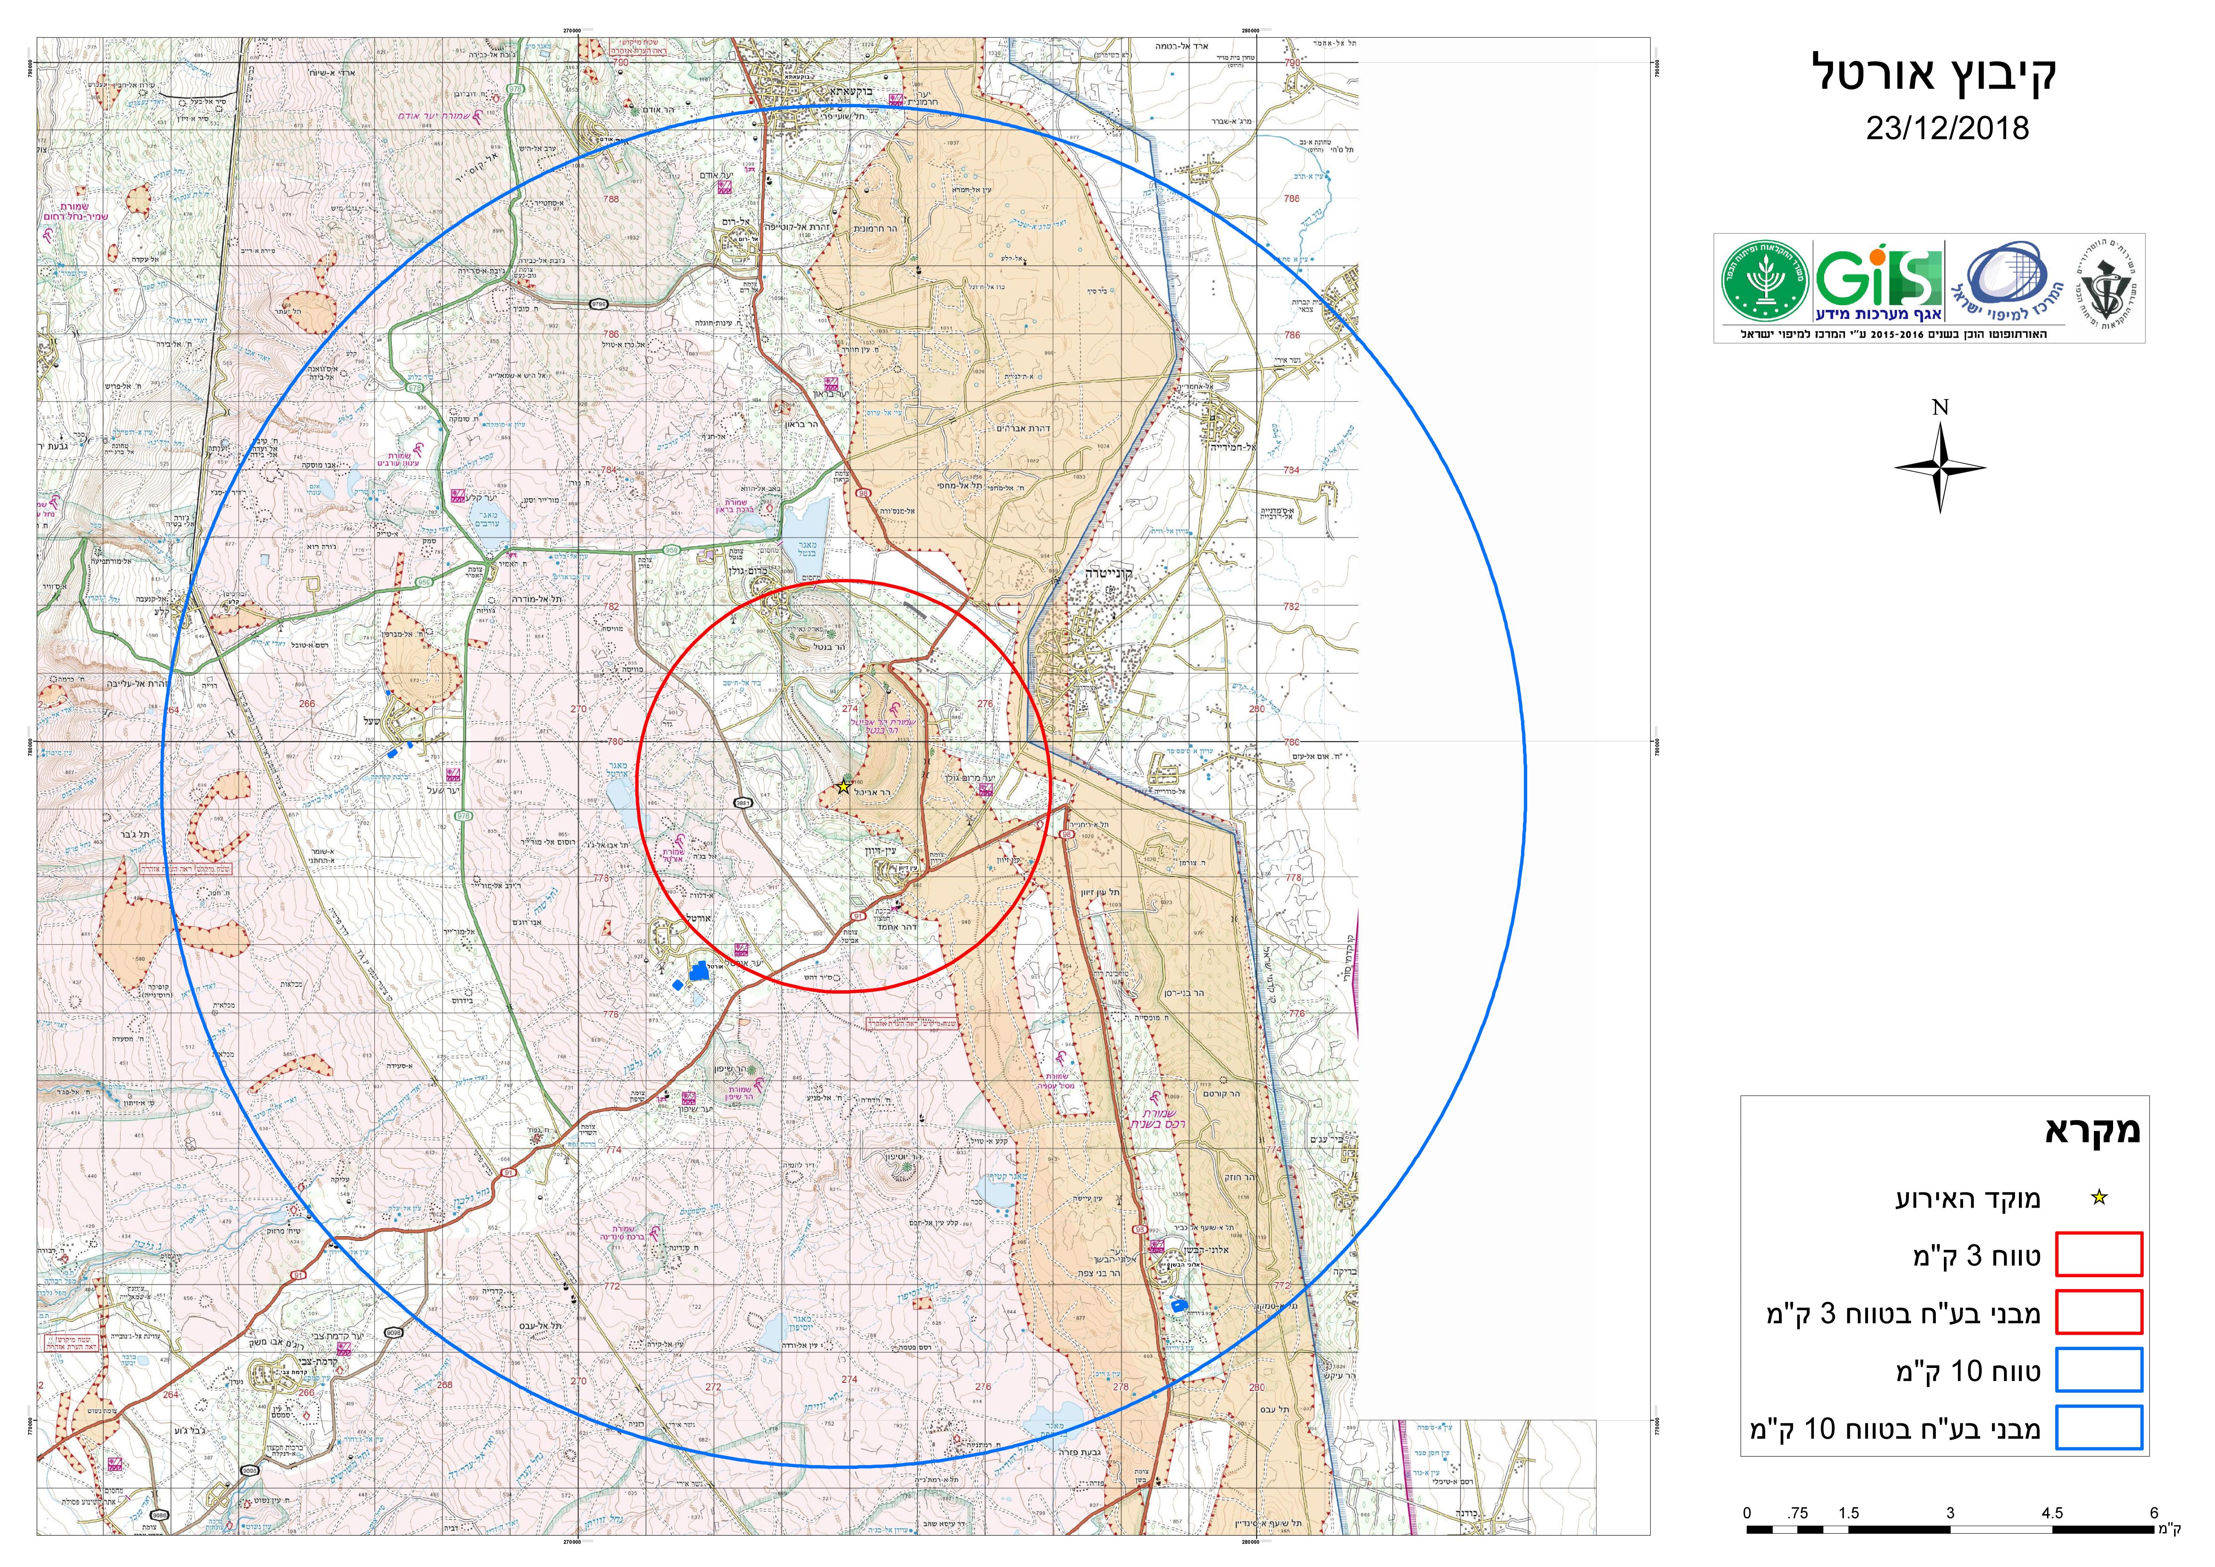Screen dimensions: 2215x1567
Task: Click the date 23/12/2018
Action: tap(1947, 128)
